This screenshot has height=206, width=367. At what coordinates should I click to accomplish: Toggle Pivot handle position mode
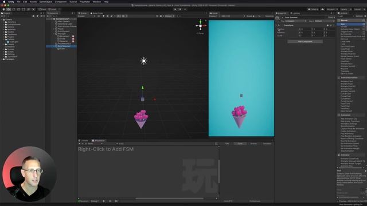pyautogui.click(x=42, y=9)
